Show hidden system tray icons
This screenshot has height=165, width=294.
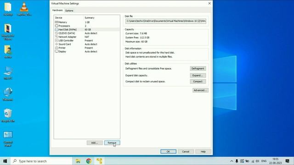[232, 161]
